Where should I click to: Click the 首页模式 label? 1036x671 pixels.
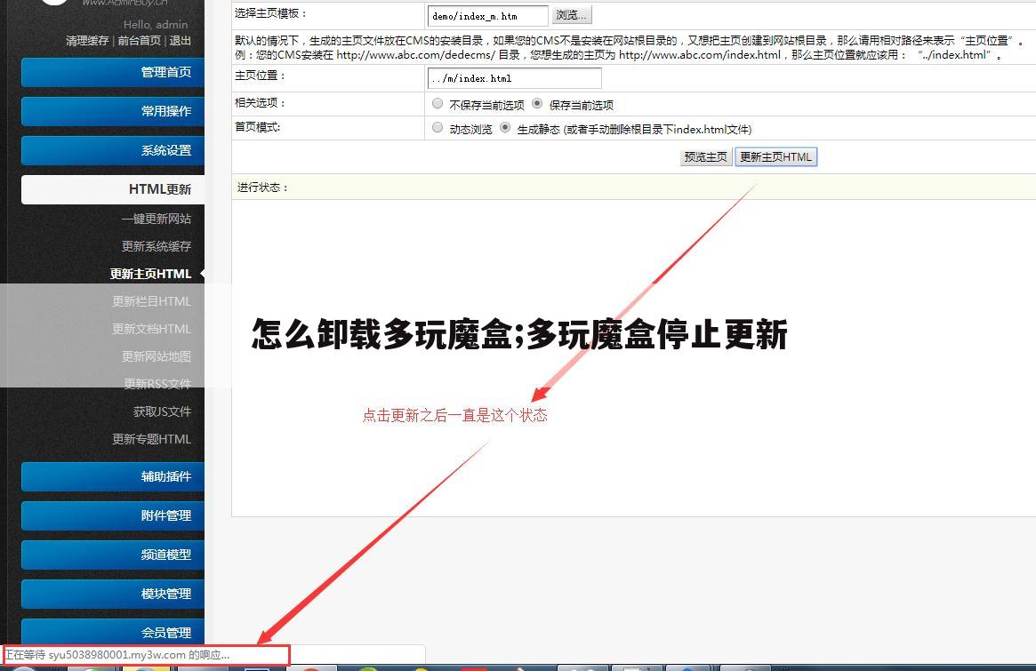[x=257, y=127]
